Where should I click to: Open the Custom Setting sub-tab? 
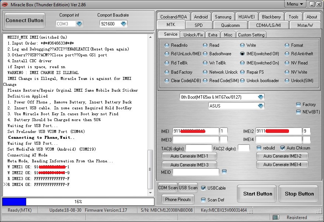(x=251, y=35)
